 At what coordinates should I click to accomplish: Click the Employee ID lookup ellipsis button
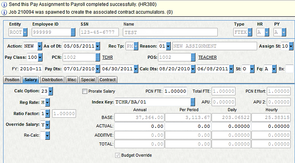tap(73, 32)
